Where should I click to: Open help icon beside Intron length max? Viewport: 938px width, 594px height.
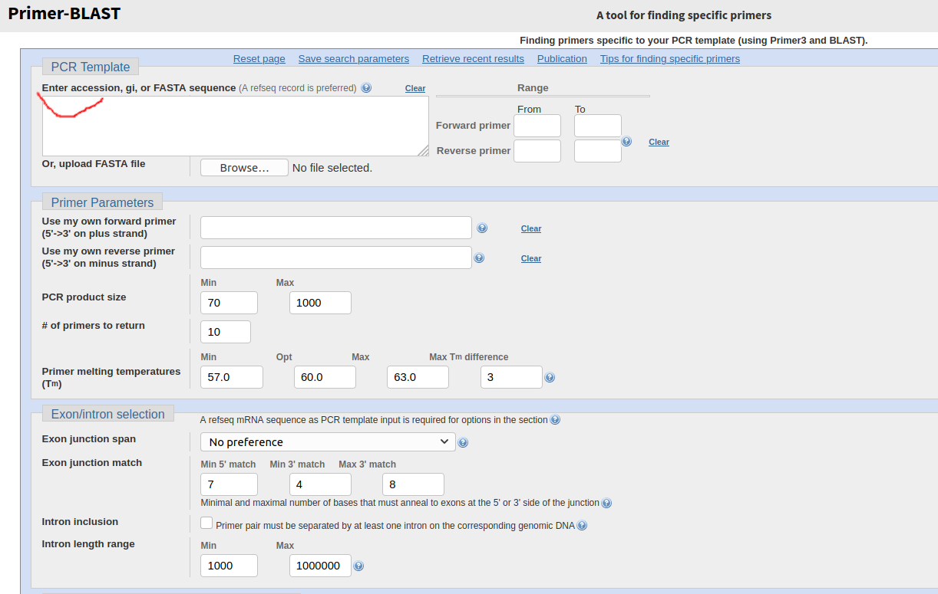coord(358,566)
